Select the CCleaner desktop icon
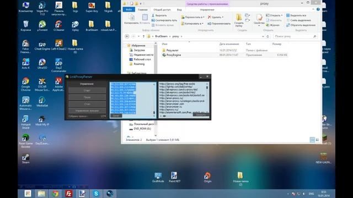Image resolution: width=353 pixels, height=198 pixels. point(59,26)
